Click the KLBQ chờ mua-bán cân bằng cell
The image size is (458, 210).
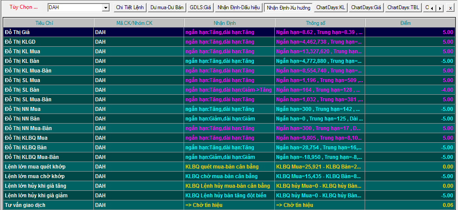pos(229,176)
